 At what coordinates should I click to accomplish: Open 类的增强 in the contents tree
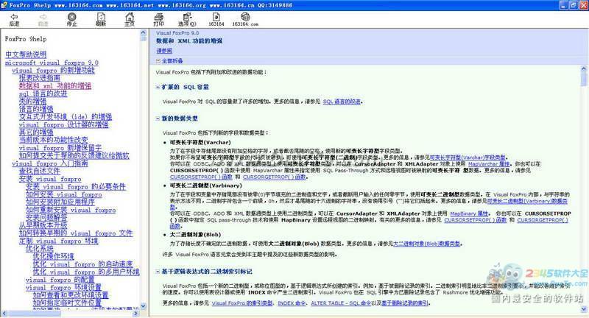tap(32, 102)
